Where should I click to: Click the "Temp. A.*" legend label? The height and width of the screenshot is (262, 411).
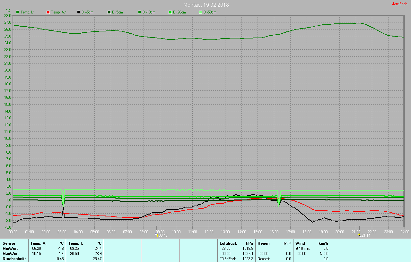[58, 12]
